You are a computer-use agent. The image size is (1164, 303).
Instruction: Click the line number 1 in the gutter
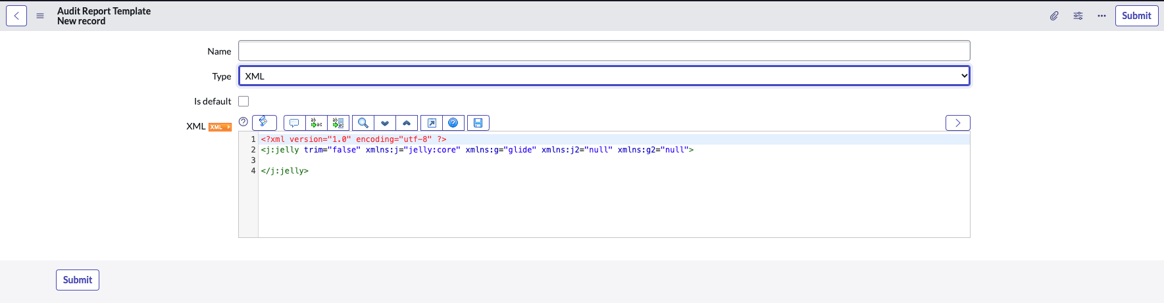click(253, 139)
